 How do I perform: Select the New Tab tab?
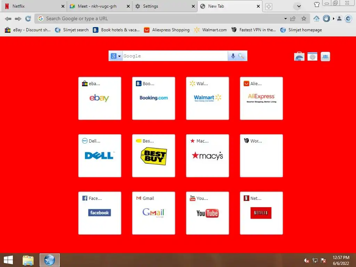(230, 6)
